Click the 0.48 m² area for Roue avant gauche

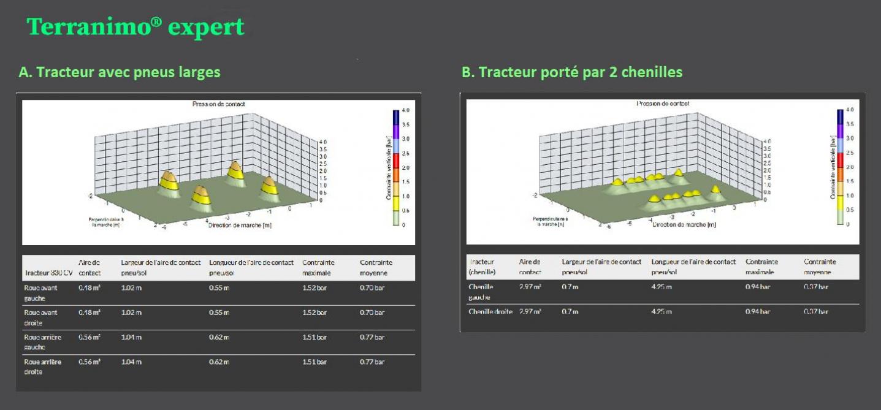point(90,287)
